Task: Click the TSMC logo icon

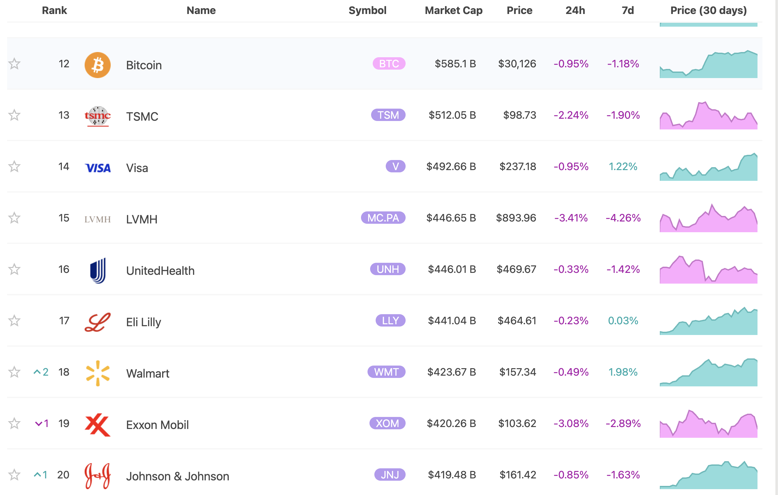Action: point(97,116)
